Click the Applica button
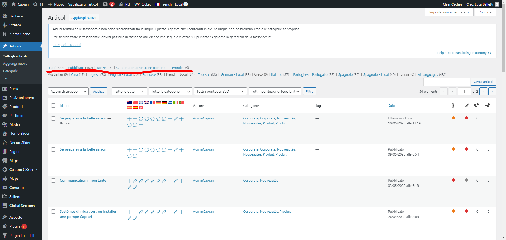The width and height of the screenshot is (506, 240). [99, 91]
